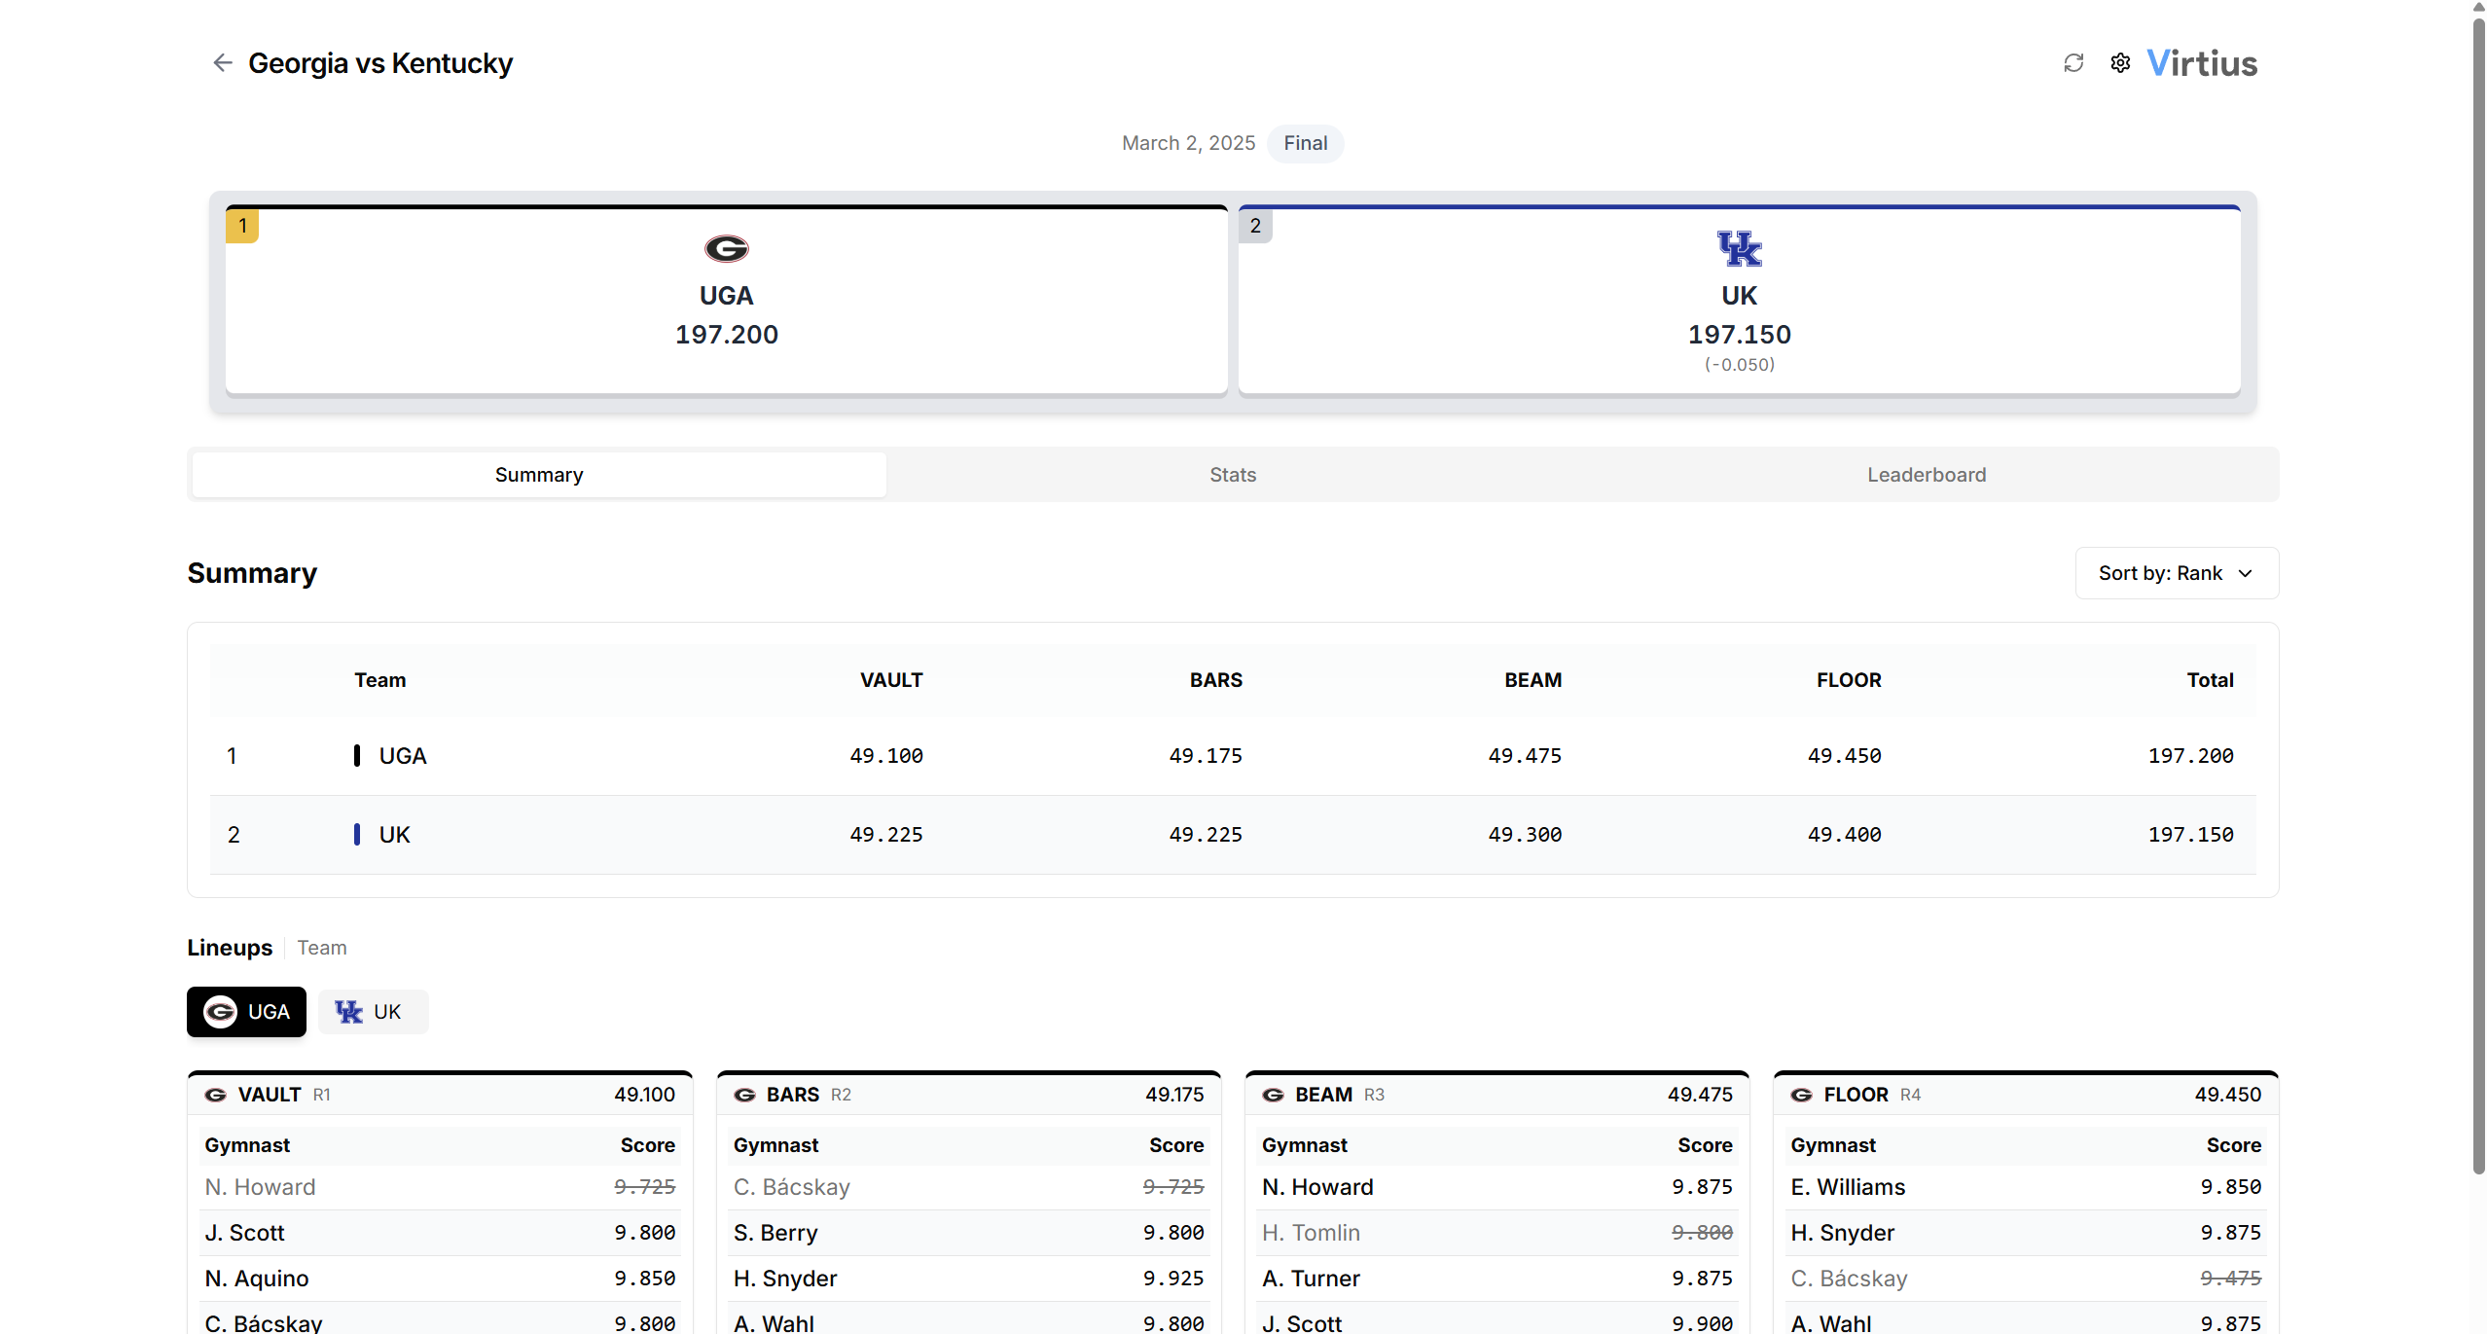Switch Lineups view to Team
Viewport: 2487px width, 1334px height.
click(322, 947)
